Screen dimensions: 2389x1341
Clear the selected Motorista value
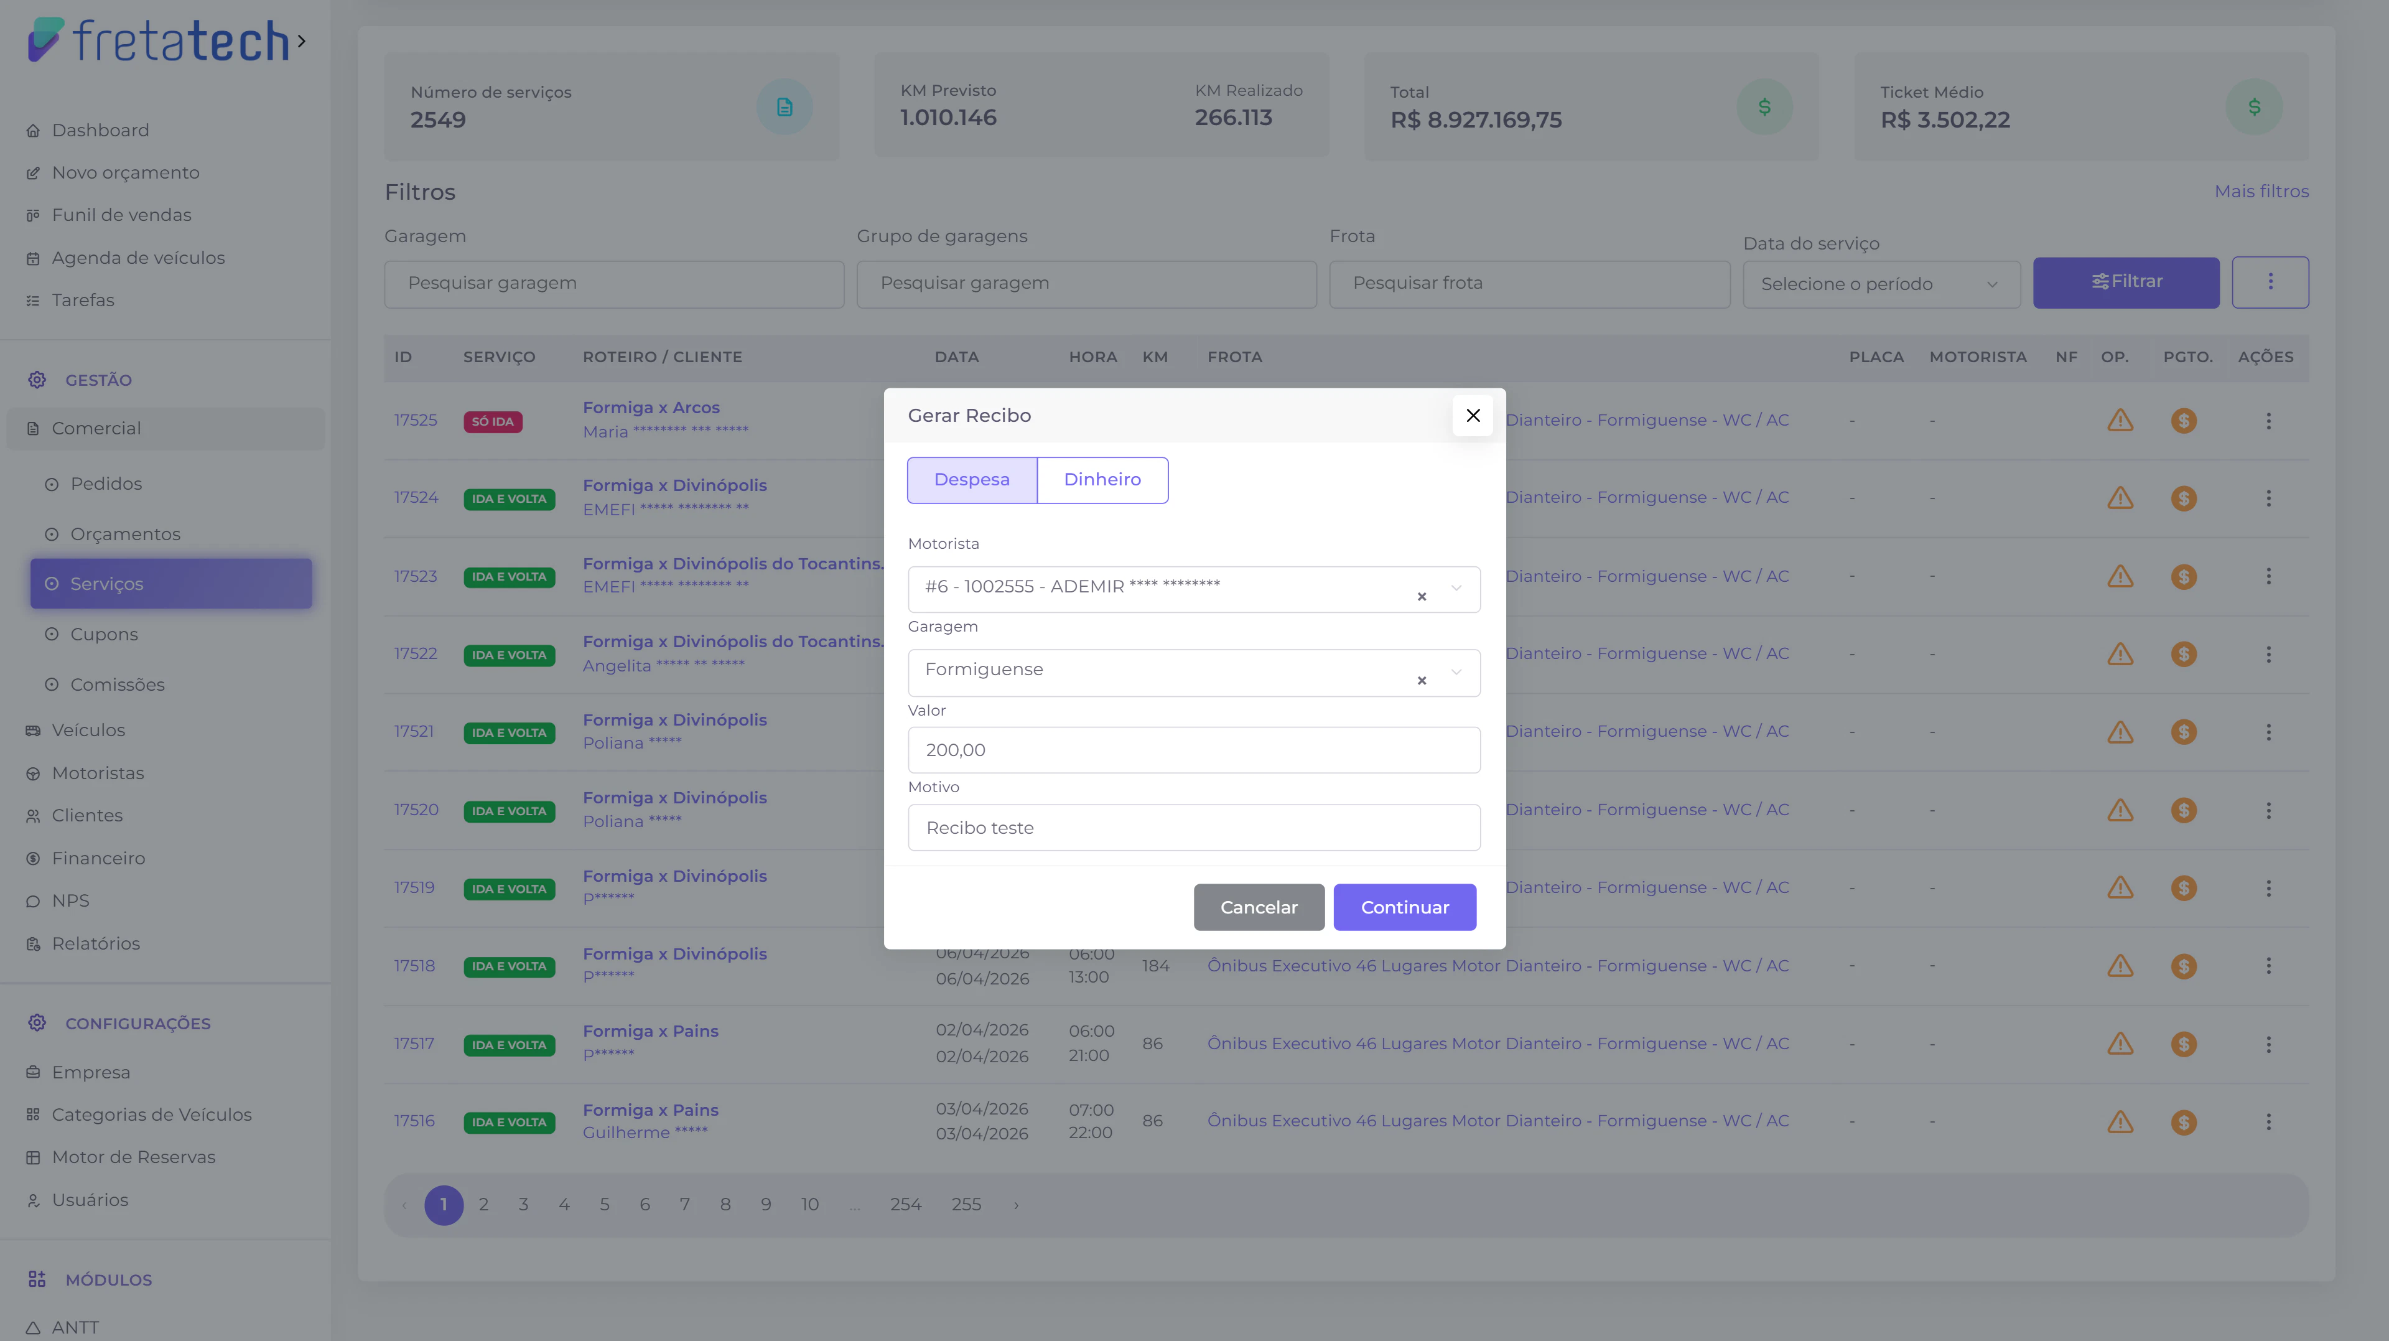(1421, 596)
